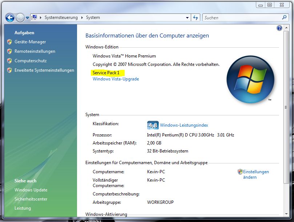Open Computerschutz settings
The width and height of the screenshot is (294, 222).
pos(31,61)
